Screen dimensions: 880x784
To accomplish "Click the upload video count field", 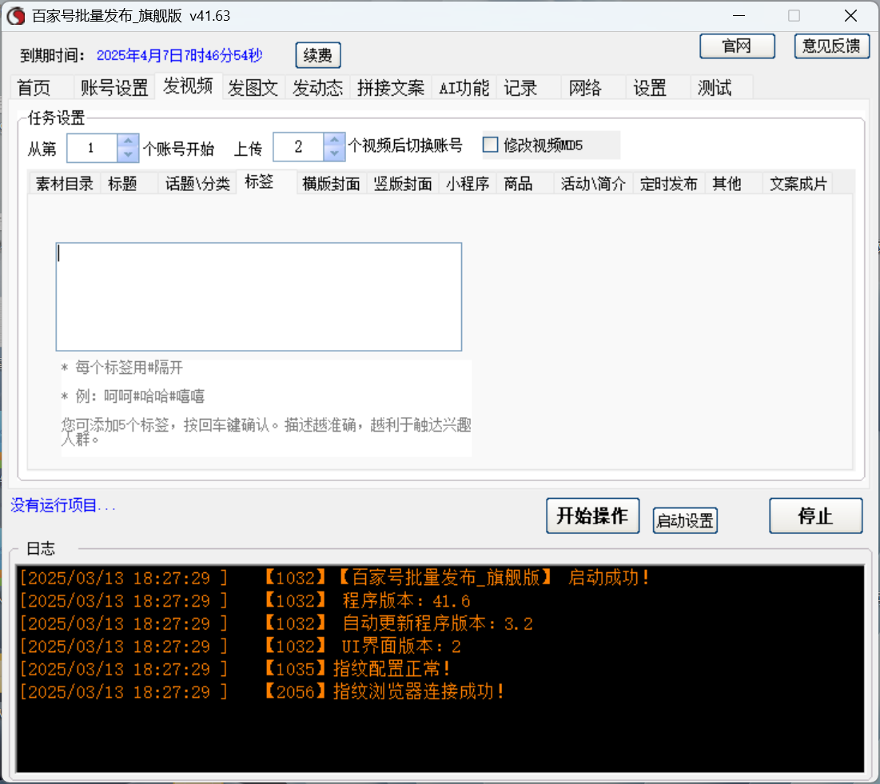I will tap(299, 147).
